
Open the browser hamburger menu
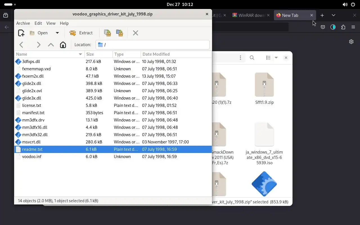pyautogui.click(x=353, y=27)
